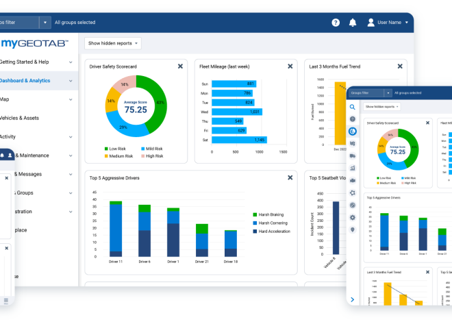Close the desktop Driver Safety Scorecard card
Viewport: 452px width, 322px height.
(180, 66)
